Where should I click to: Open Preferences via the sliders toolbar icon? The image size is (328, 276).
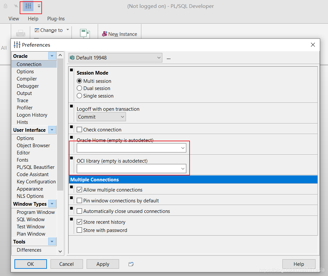pos(28,6)
